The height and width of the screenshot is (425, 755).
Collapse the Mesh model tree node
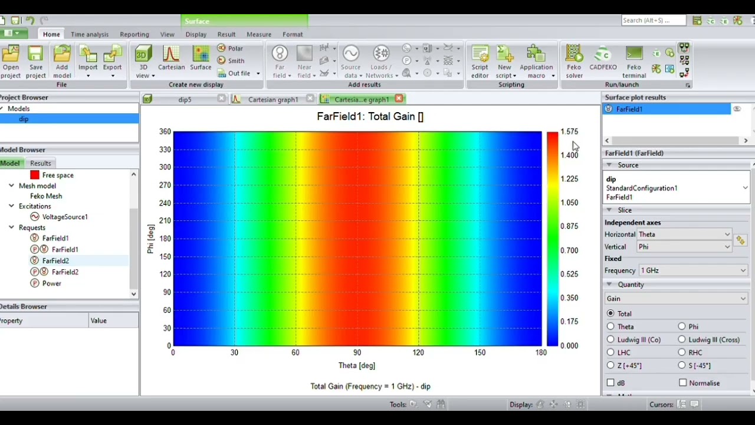pyautogui.click(x=11, y=186)
